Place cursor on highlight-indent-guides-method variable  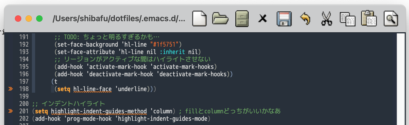[99, 111]
